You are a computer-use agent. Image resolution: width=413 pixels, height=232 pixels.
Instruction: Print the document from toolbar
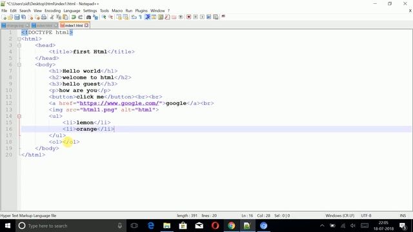pos(44,17)
